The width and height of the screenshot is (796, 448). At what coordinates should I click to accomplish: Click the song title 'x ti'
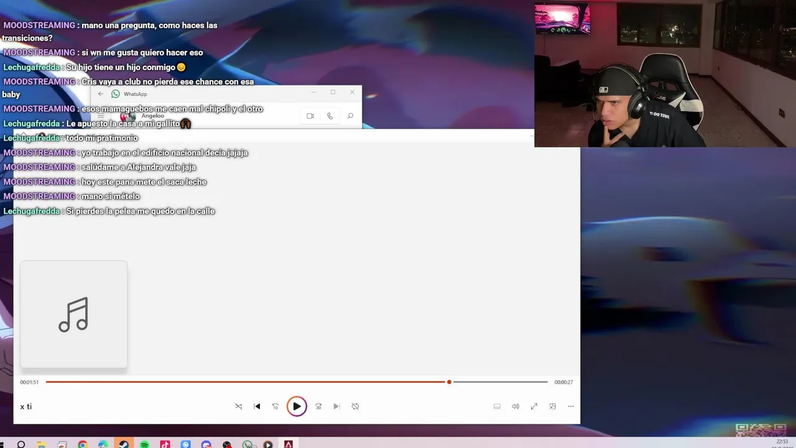point(26,406)
